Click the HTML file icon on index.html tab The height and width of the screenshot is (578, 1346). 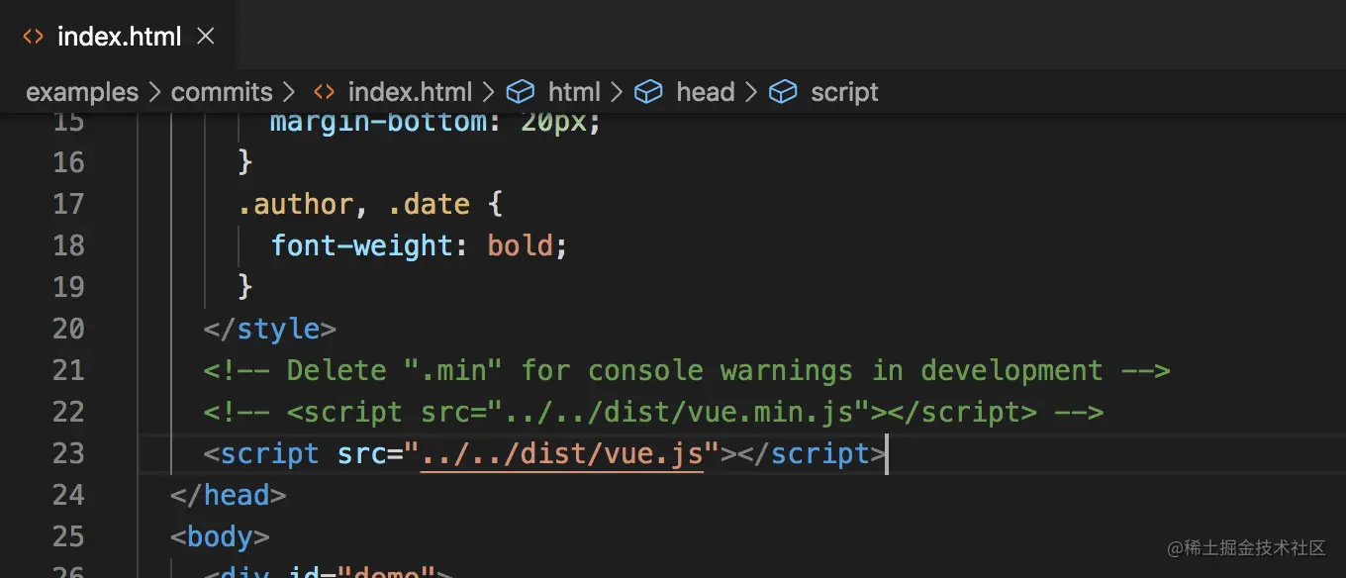[x=33, y=38]
